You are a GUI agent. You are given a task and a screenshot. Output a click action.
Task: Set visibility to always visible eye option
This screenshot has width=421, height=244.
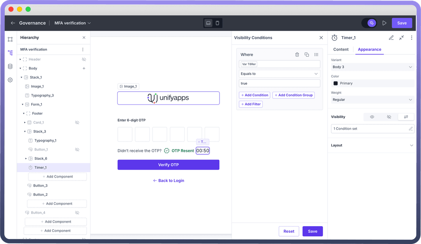[x=372, y=117]
